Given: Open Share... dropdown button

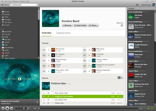Looking at the screenshot, I should tap(93, 25).
